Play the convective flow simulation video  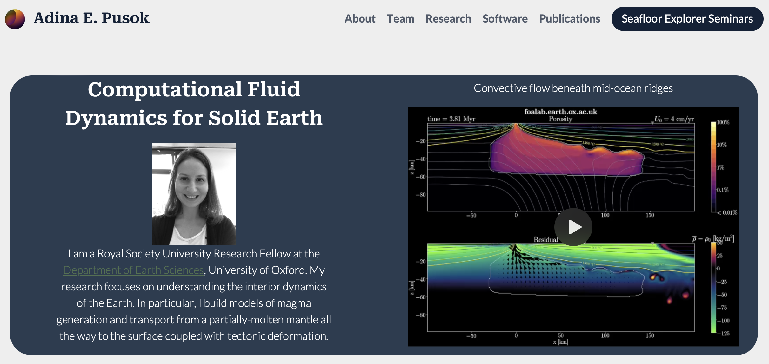573,227
